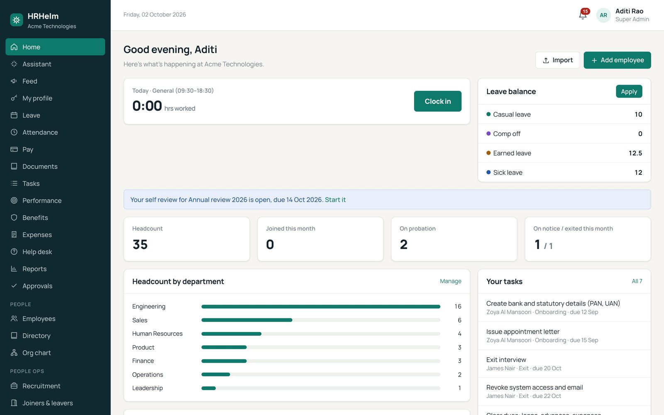
Task: Click the Add employee button
Action: 617,60
